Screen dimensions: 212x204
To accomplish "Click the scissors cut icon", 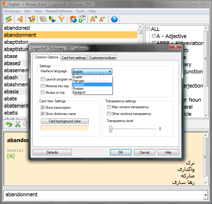I will (18, 124).
